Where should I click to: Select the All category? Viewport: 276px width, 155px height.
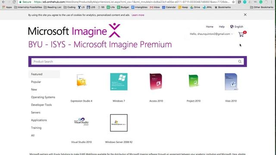[33, 136]
